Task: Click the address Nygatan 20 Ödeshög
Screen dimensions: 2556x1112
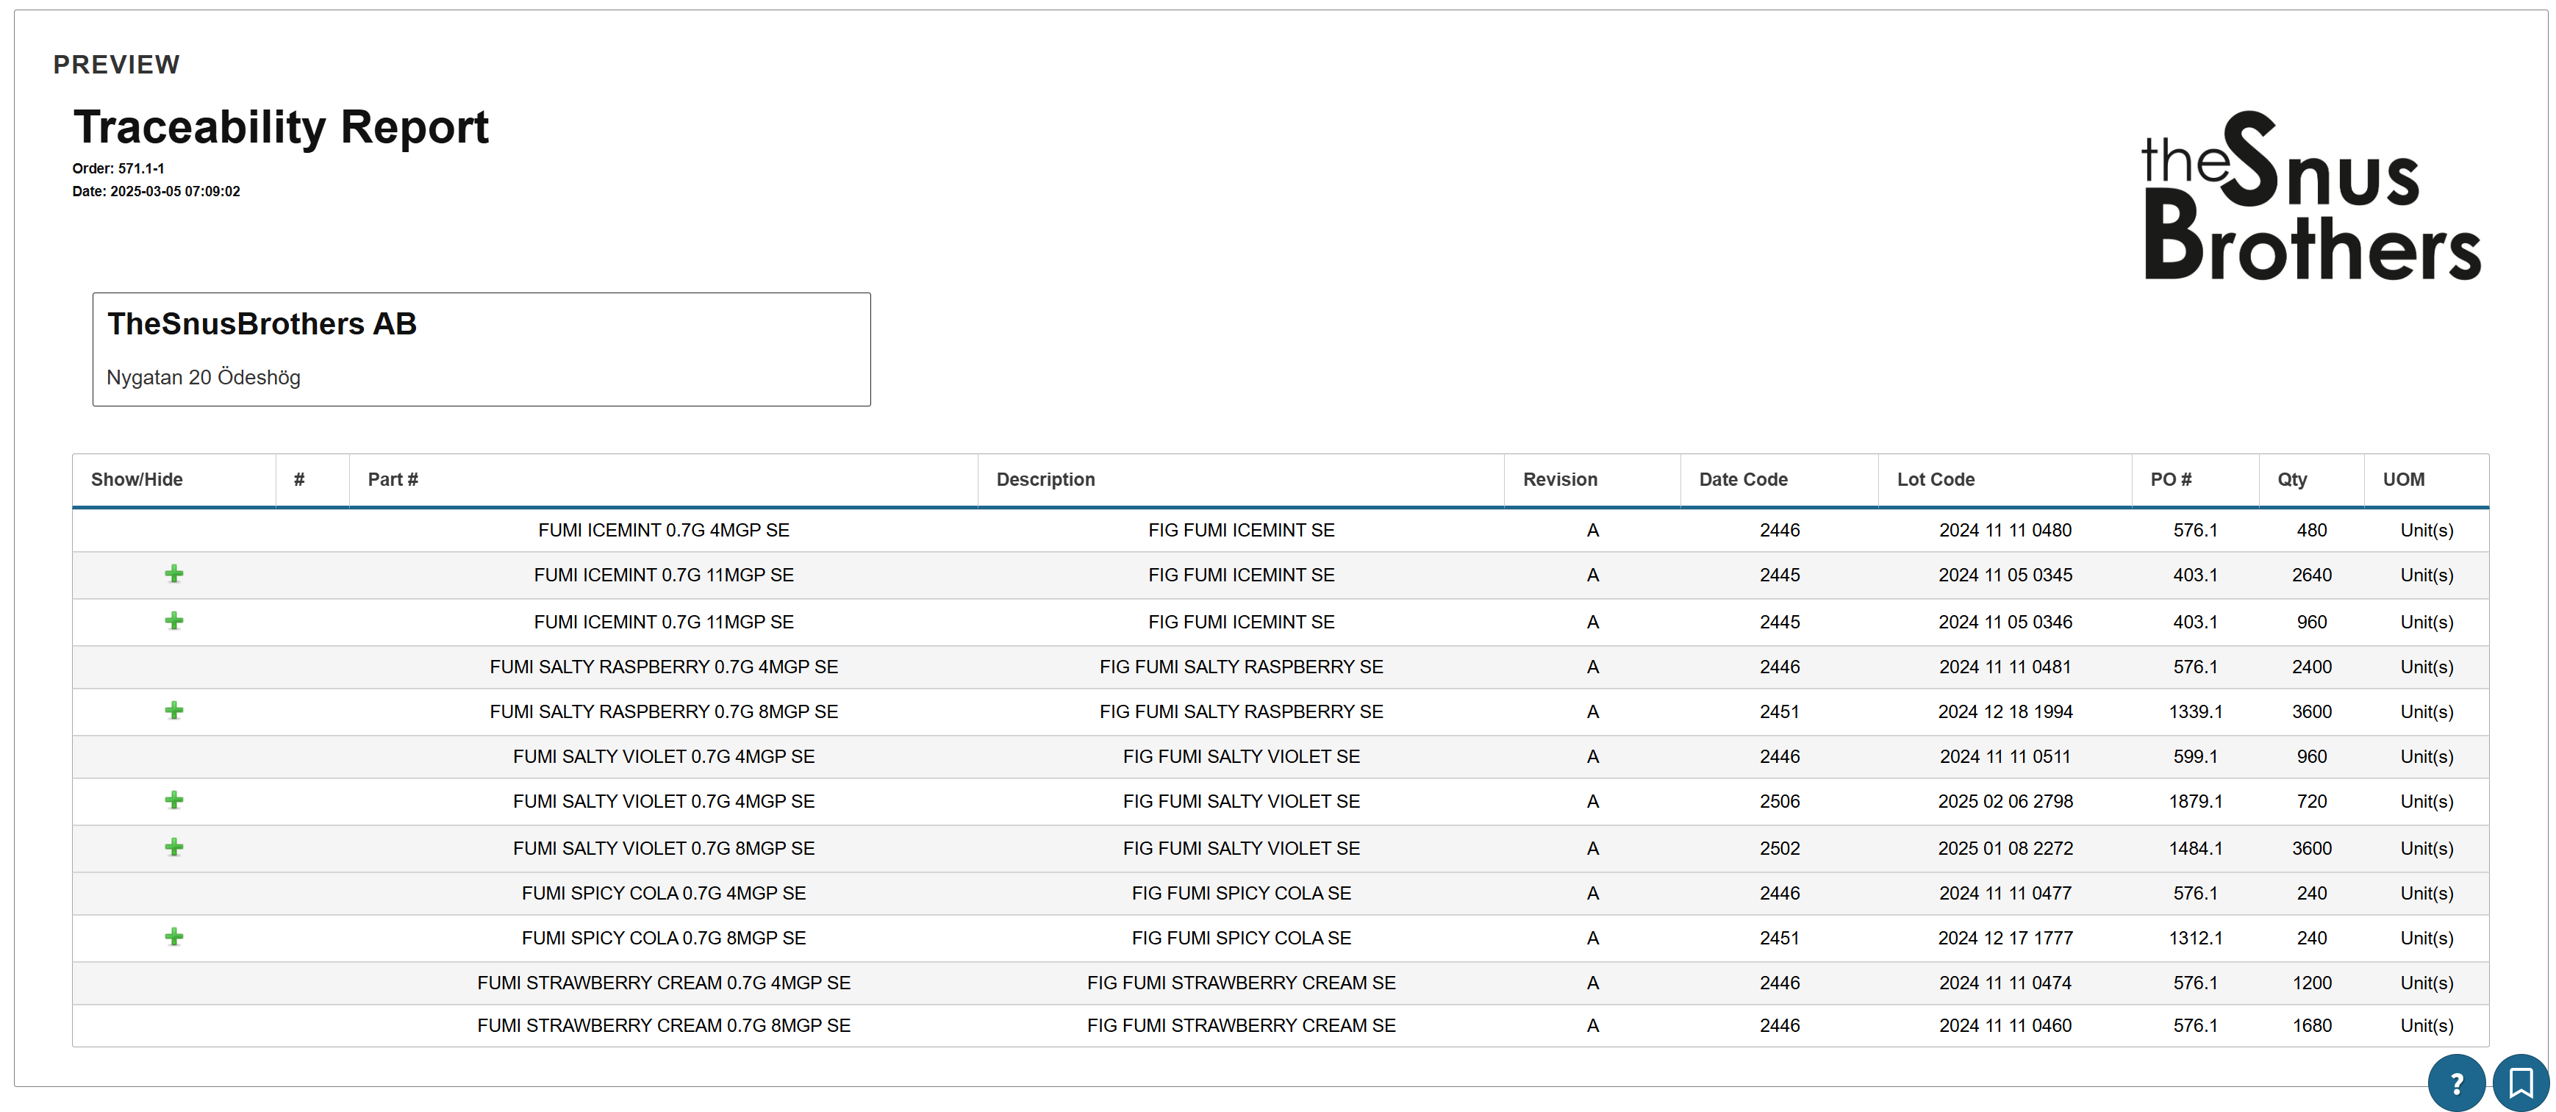Action: click(204, 377)
